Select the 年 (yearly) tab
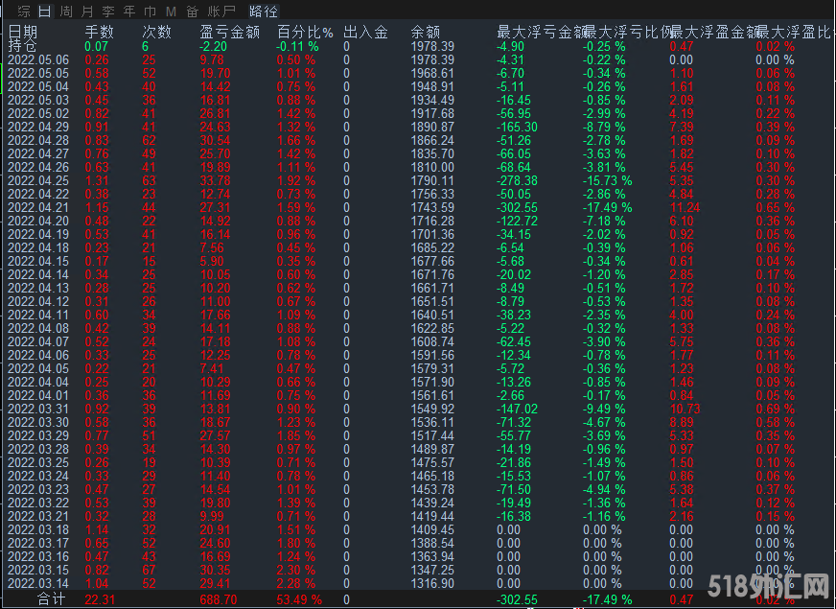 (129, 12)
